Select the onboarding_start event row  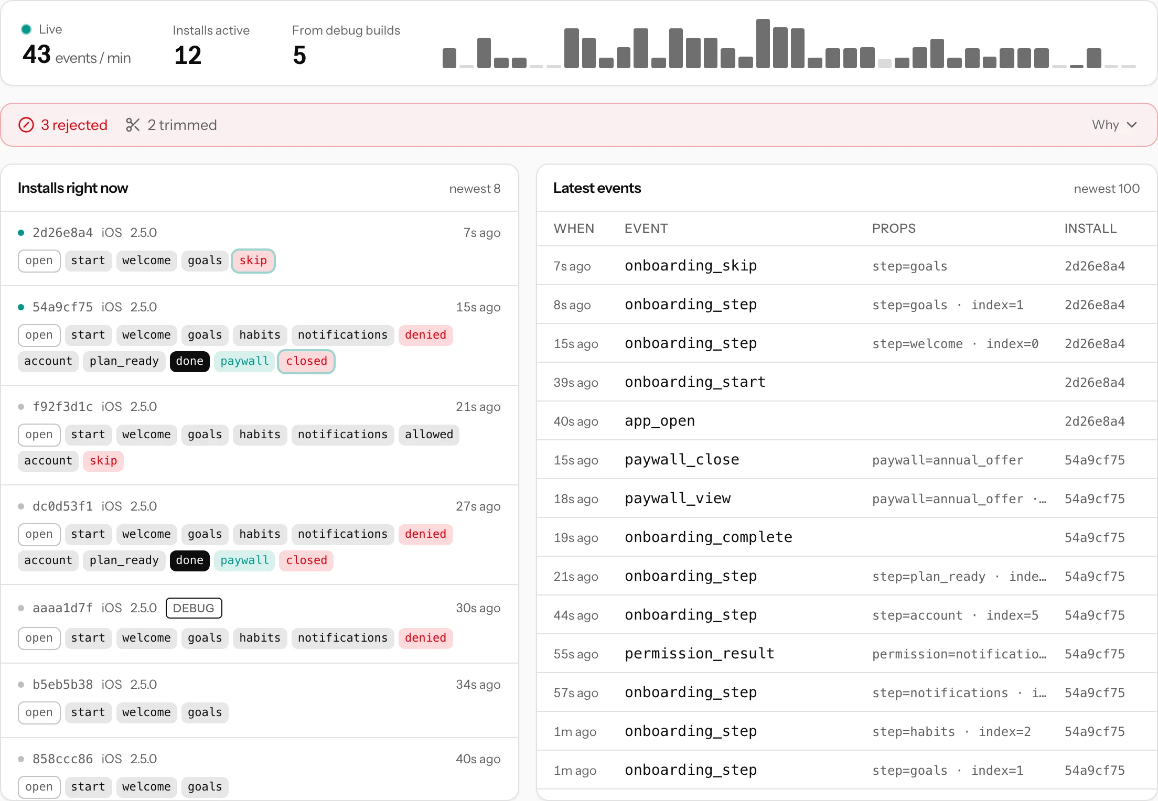846,382
